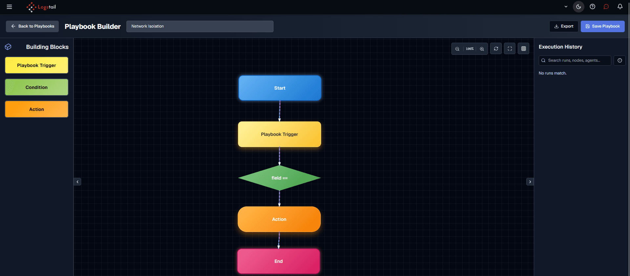The width and height of the screenshot is (630, 276).
Task: Toggle dark mode moon icon
Action: [578, 7]
